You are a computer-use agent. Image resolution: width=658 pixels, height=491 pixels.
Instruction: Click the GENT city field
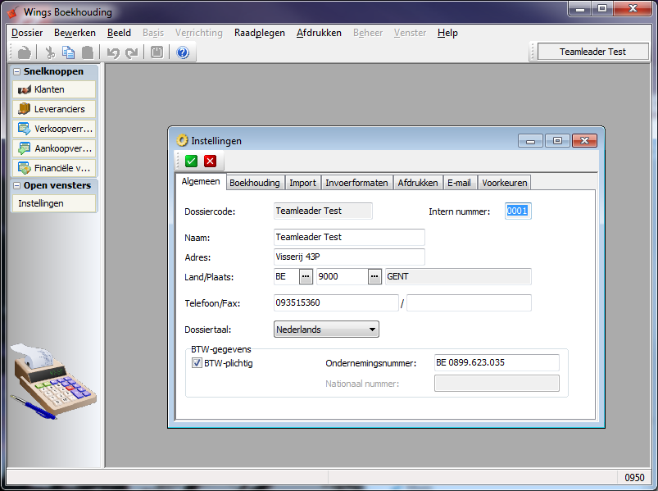[458, 276]
